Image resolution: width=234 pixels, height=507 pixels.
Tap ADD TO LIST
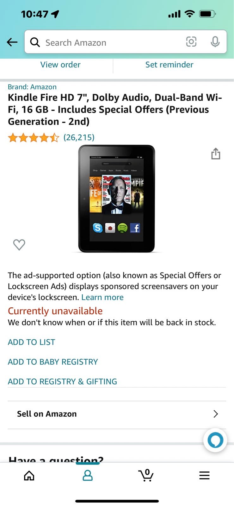click(x=32, y=342)
